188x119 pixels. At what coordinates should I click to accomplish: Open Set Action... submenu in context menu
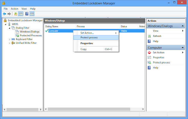pyautogui.click(x=96, y=33)
